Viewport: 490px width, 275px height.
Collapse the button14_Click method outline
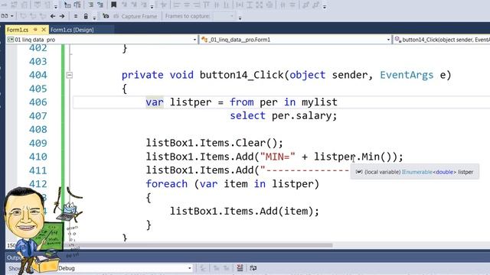click(70, 75)
